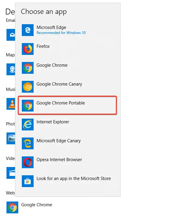Click the Mail app icon under Email
191x216 pixels.
pyautogui.click(x=11, y=35)
